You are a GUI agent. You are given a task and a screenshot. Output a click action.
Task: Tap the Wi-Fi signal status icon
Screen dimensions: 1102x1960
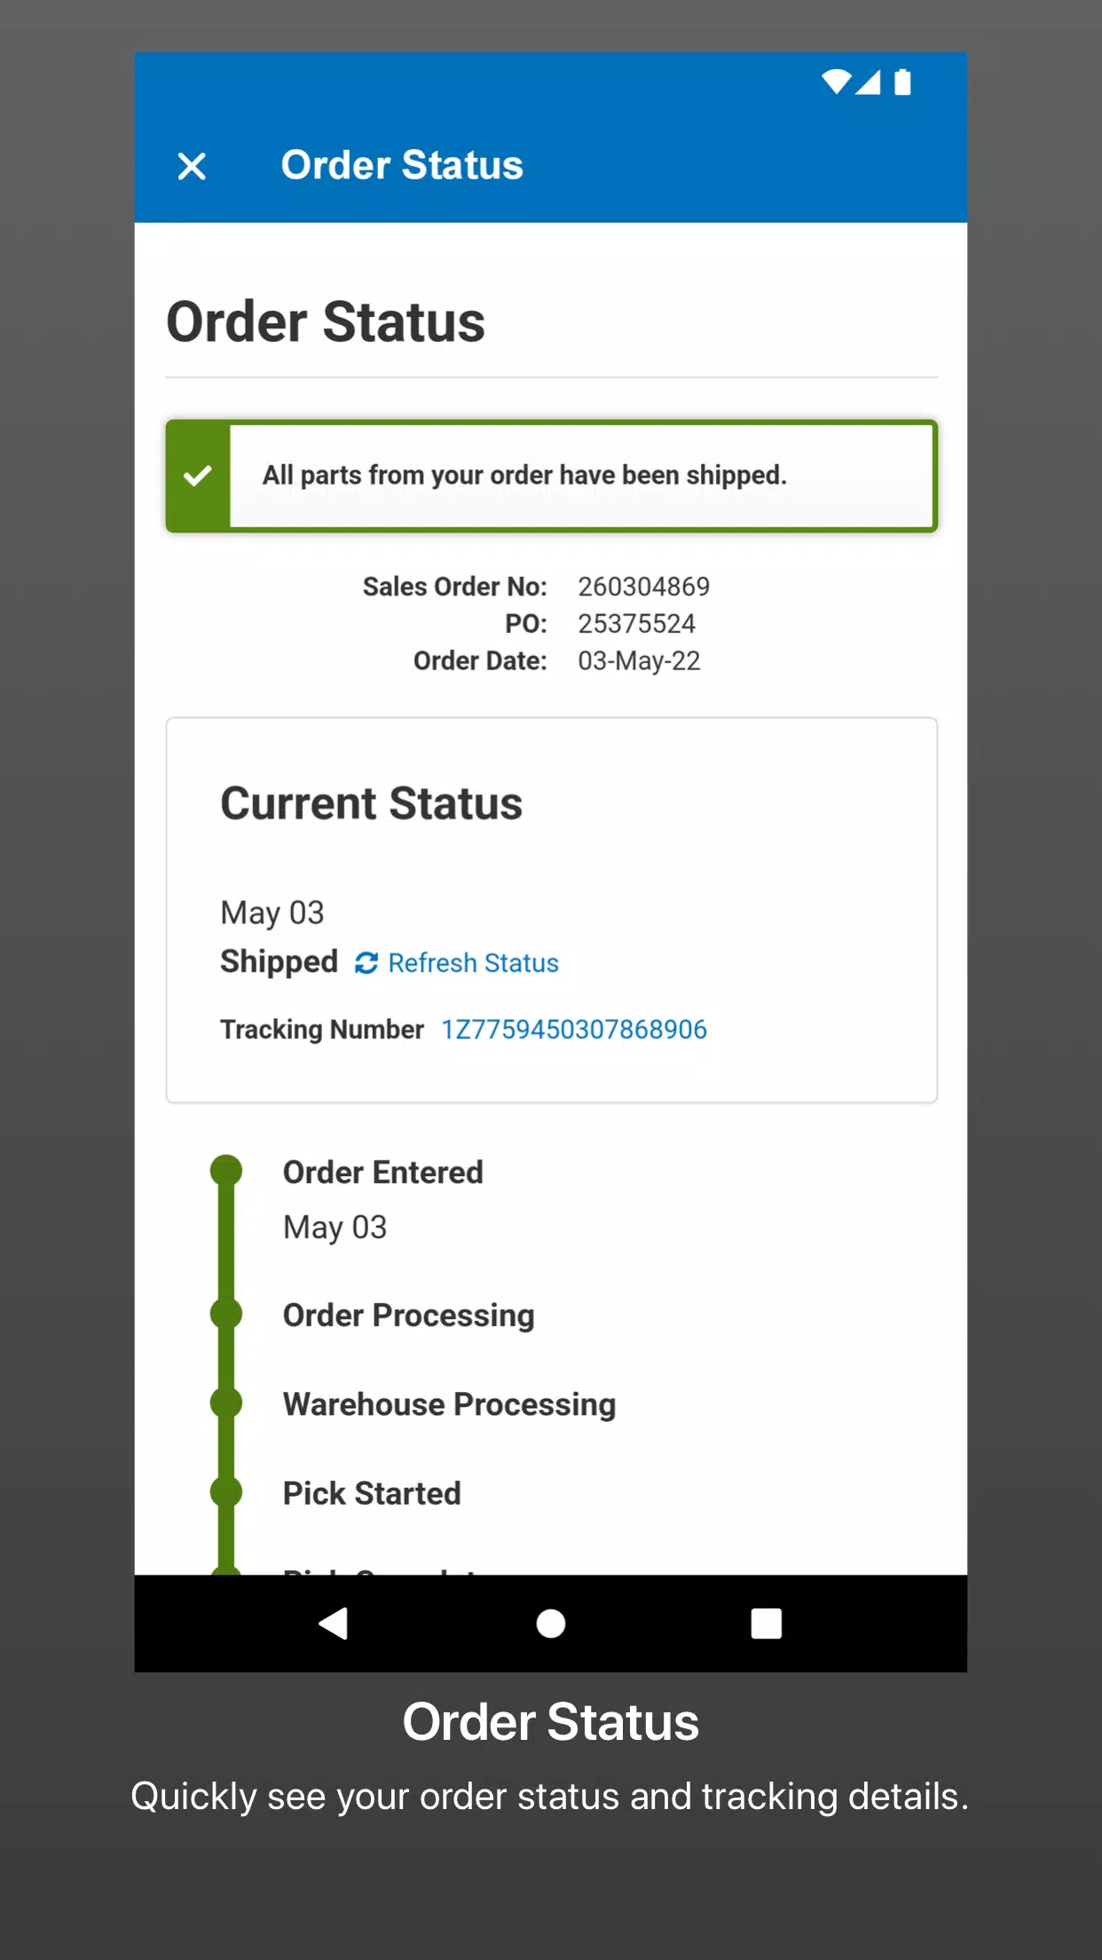click(x=836, y=82)
